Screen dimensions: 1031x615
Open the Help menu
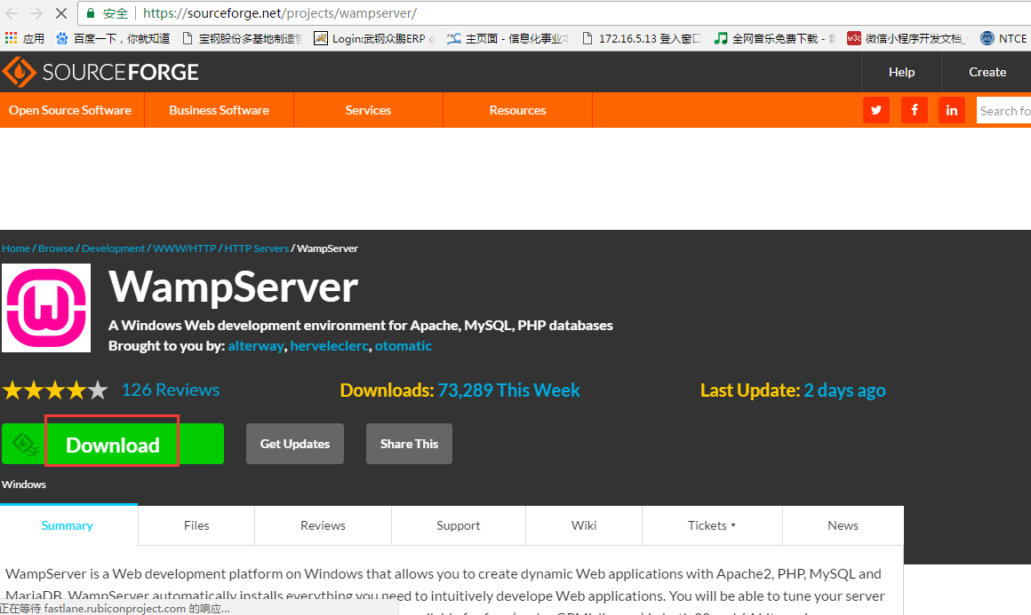(901, 72)
